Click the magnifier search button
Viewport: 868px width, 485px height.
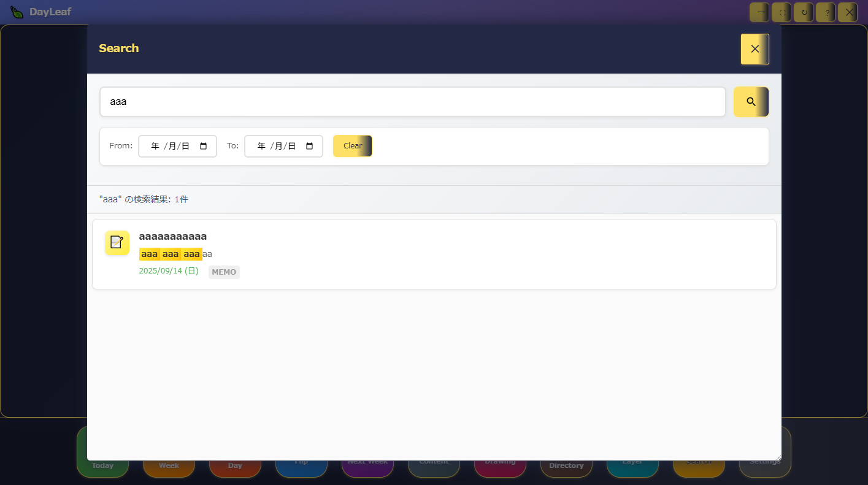point(751,102)
